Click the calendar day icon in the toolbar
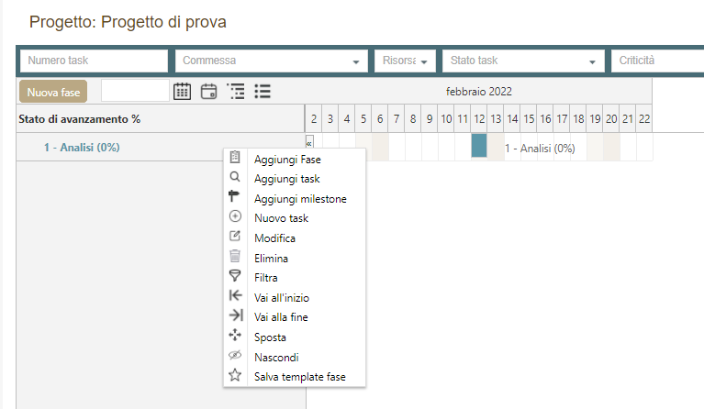Screen dimensions: 704x409 [x=208, y=92]
